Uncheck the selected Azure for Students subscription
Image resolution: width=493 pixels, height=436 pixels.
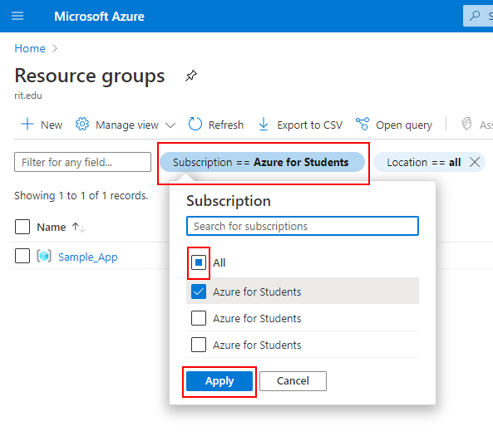pyautogui.click(x=199, y=291)
